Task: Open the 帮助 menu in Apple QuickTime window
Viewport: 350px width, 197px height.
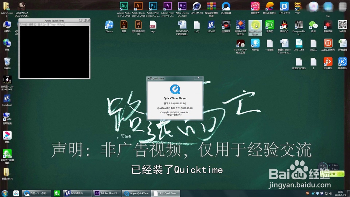Action: tap(61, 24)
